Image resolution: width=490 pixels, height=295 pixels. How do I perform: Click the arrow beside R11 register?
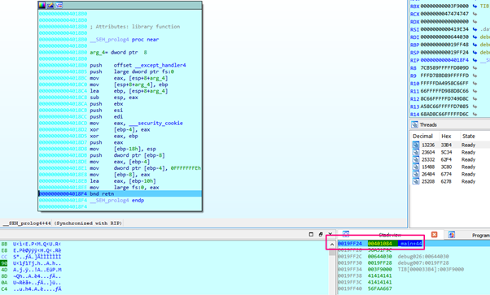coord(475,91)
